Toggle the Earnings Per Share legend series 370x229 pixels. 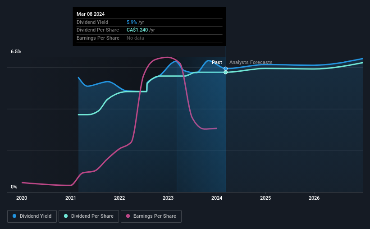(151, 216)
